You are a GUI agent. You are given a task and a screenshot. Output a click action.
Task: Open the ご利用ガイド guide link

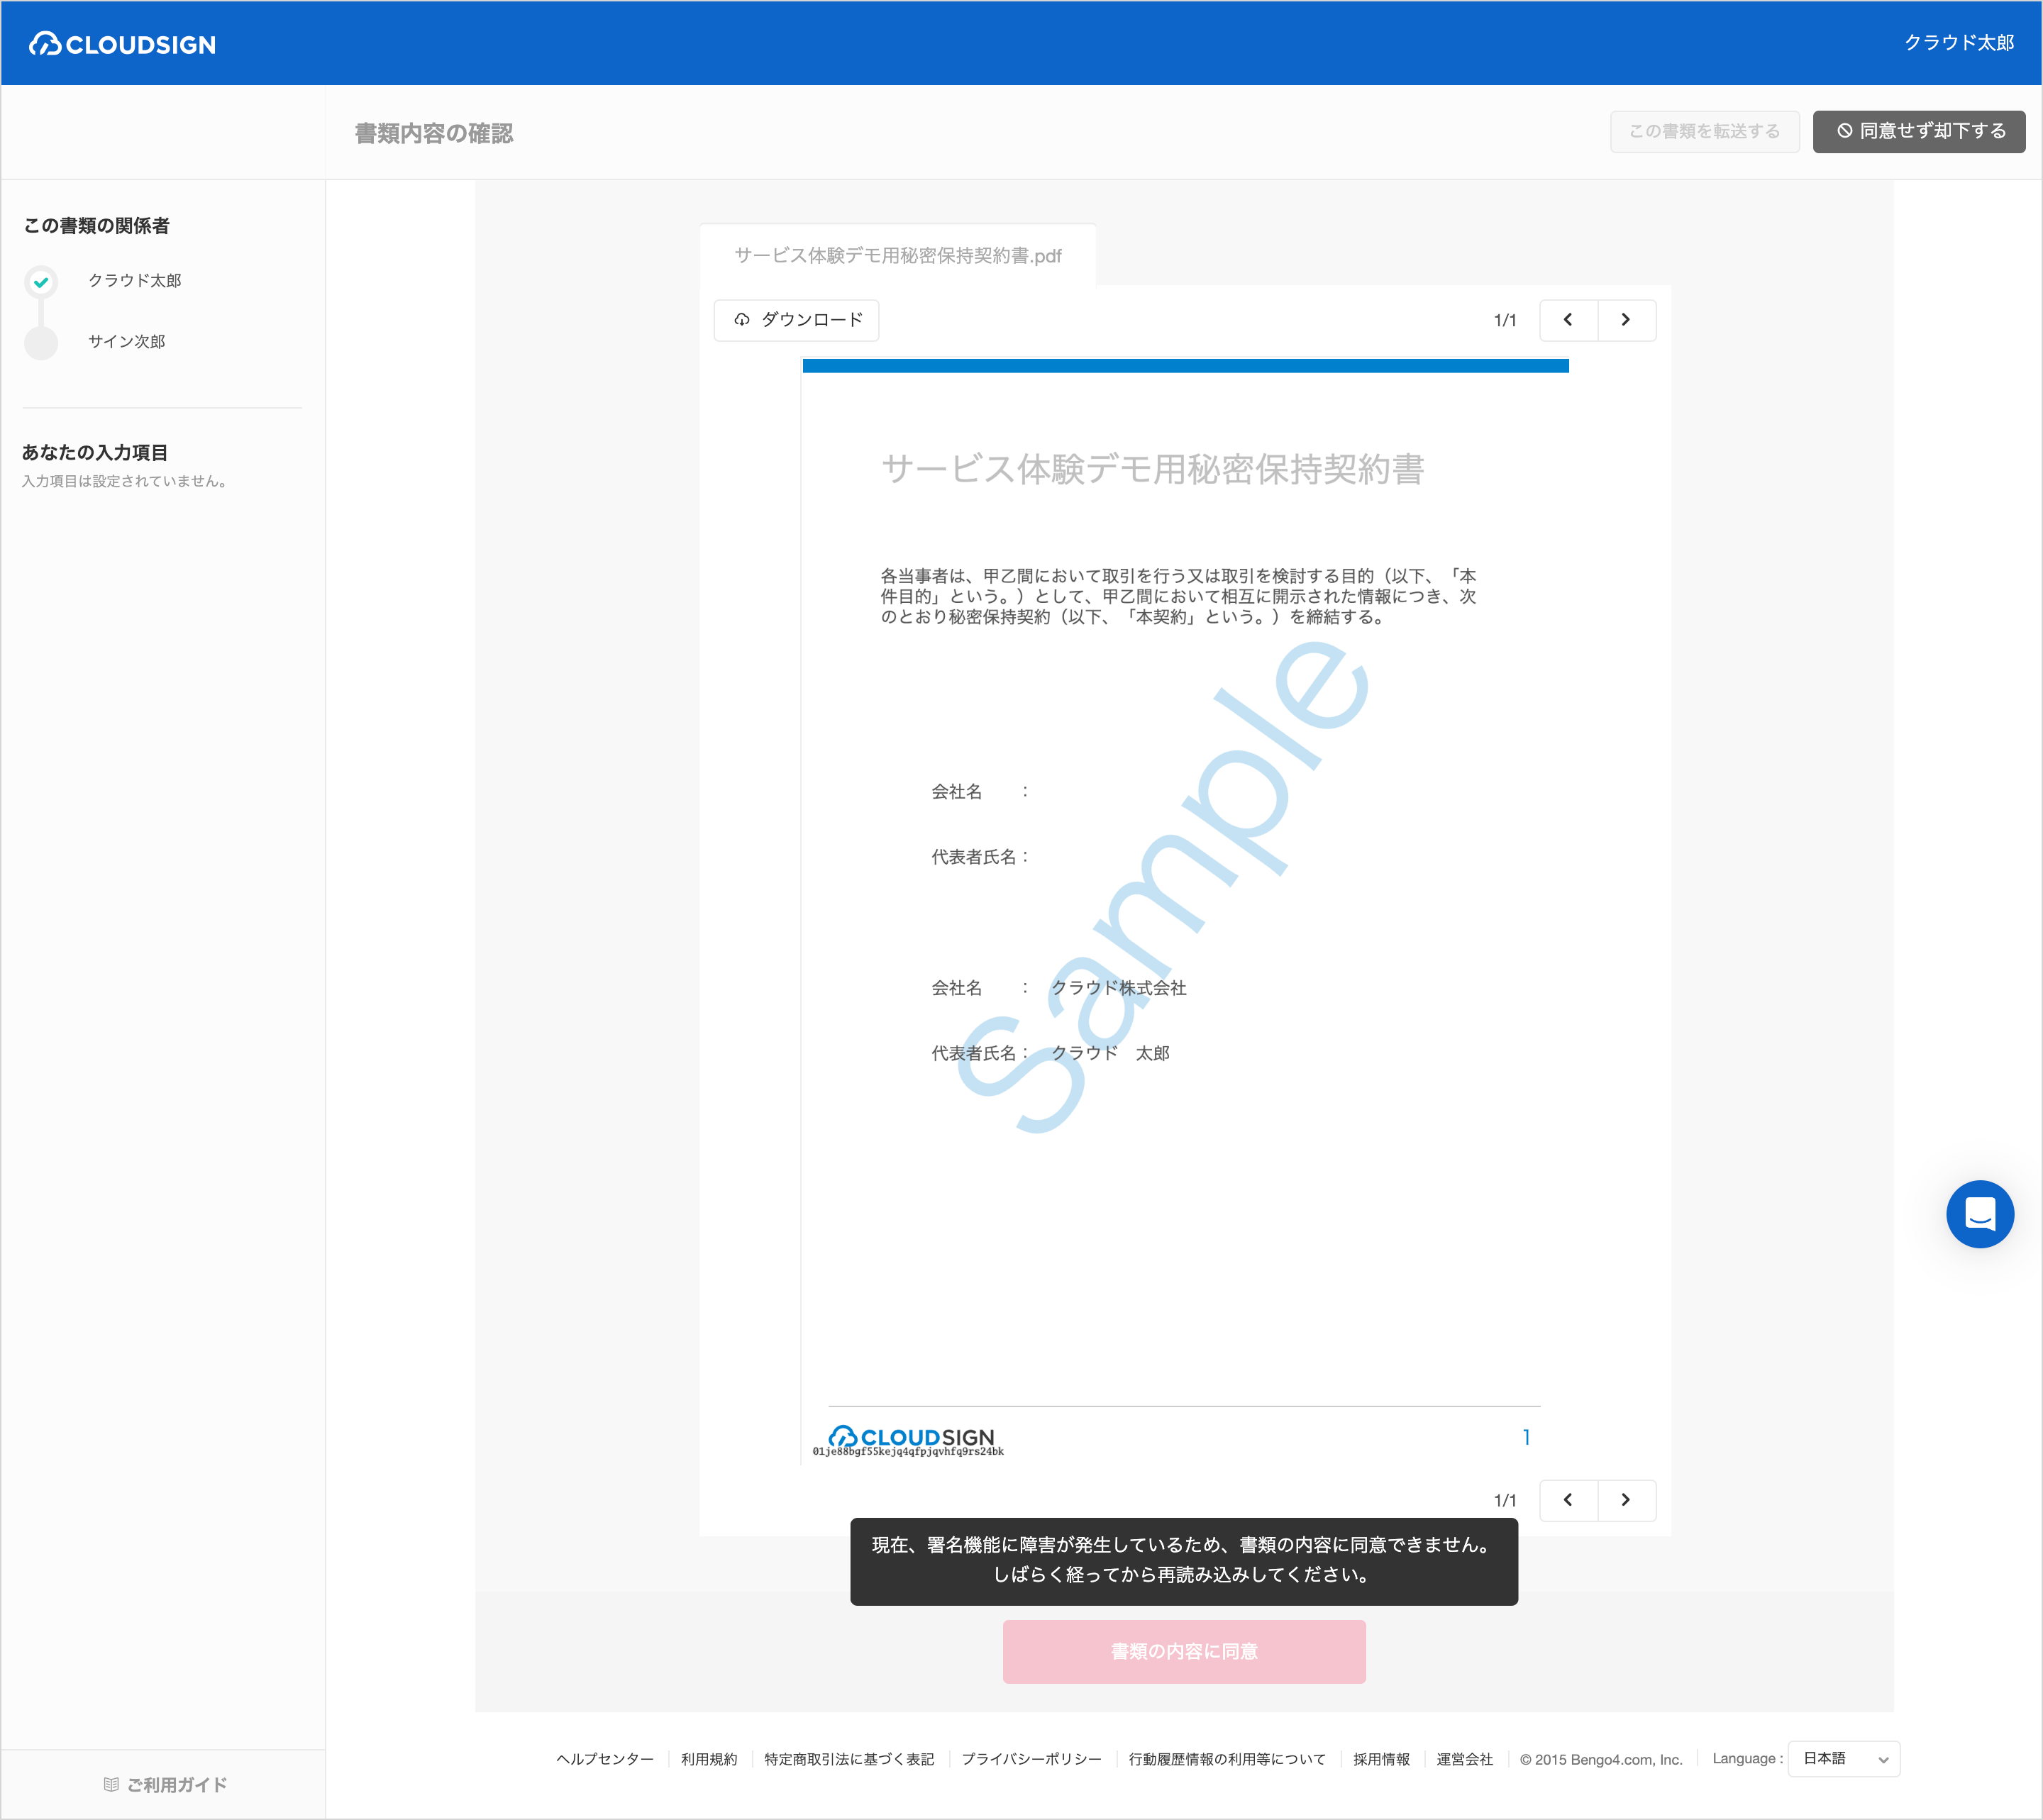(x=166, y=1785)
